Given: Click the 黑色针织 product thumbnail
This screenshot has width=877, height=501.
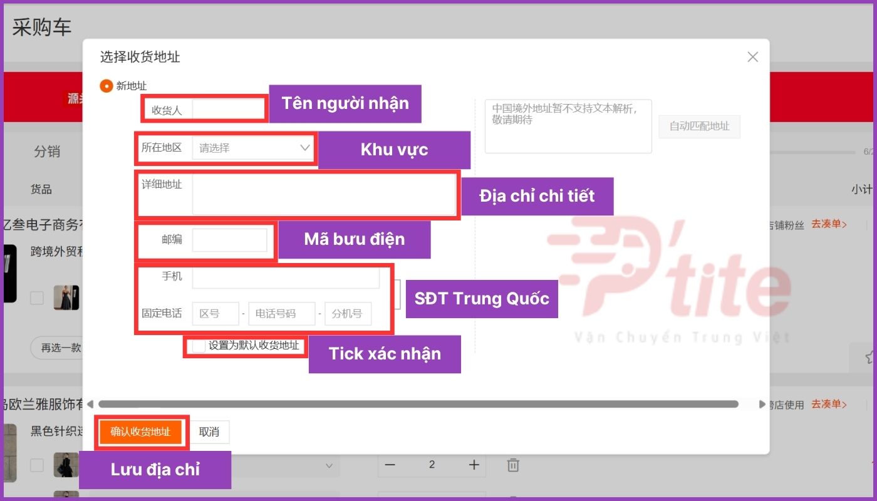Looking at the screenshot, I should click(x=66, y=465).
